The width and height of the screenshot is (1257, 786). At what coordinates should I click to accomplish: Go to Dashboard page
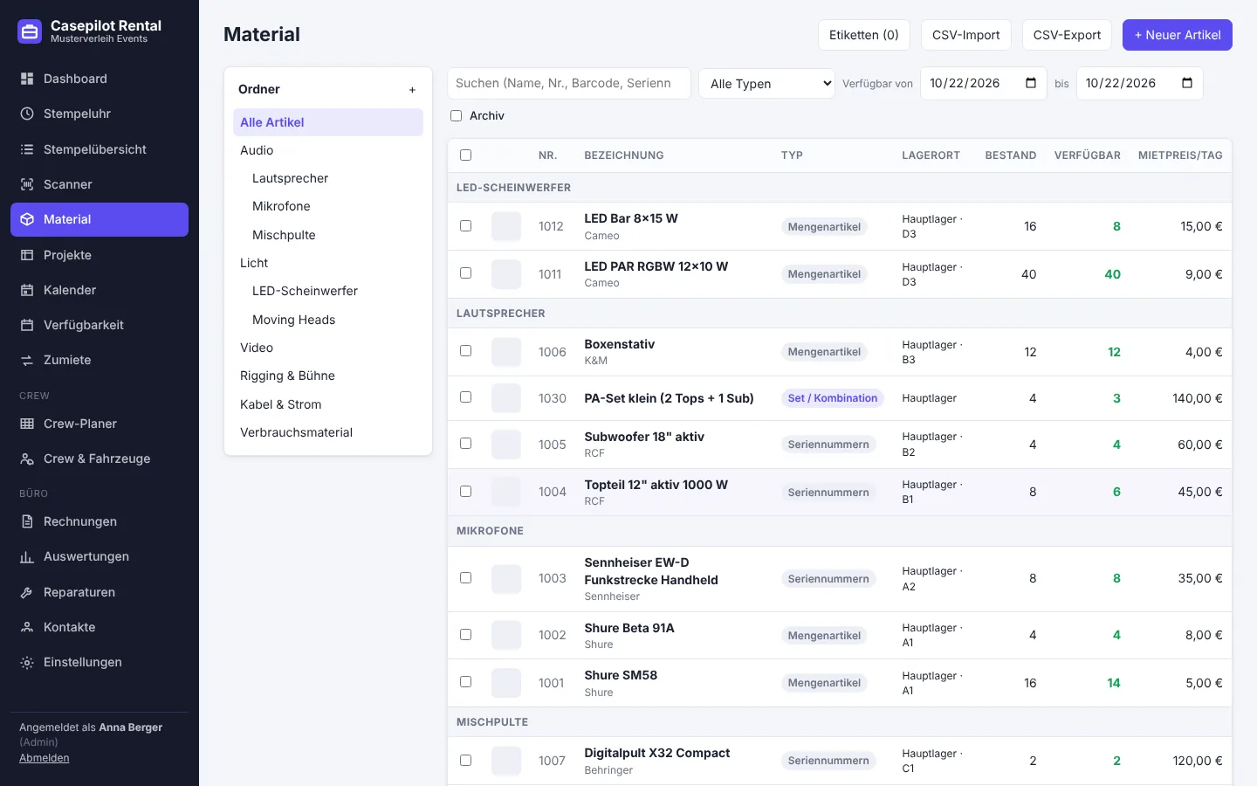[100, 79]
